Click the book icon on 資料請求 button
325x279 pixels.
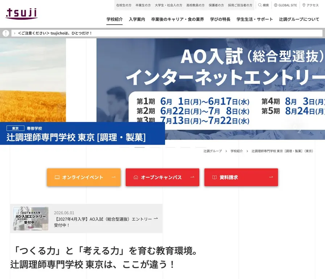click(x=214, y=178)
